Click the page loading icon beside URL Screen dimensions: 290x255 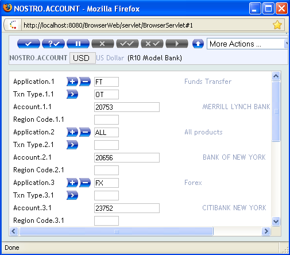(13, 25)
